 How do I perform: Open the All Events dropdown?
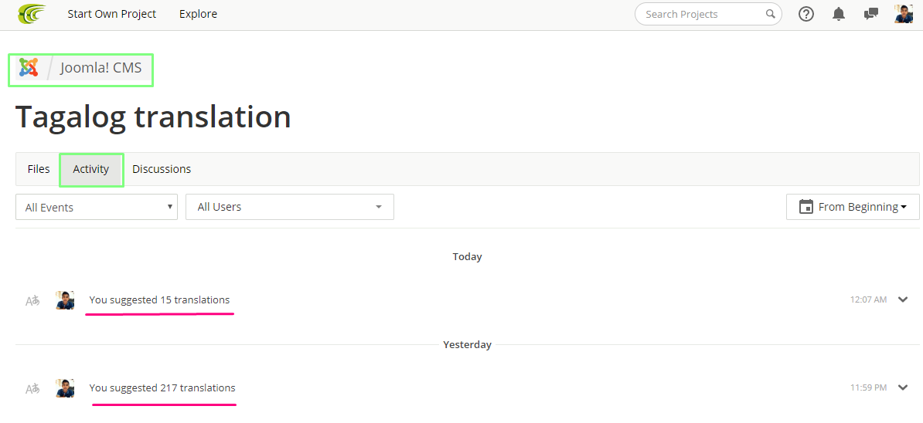97,207
